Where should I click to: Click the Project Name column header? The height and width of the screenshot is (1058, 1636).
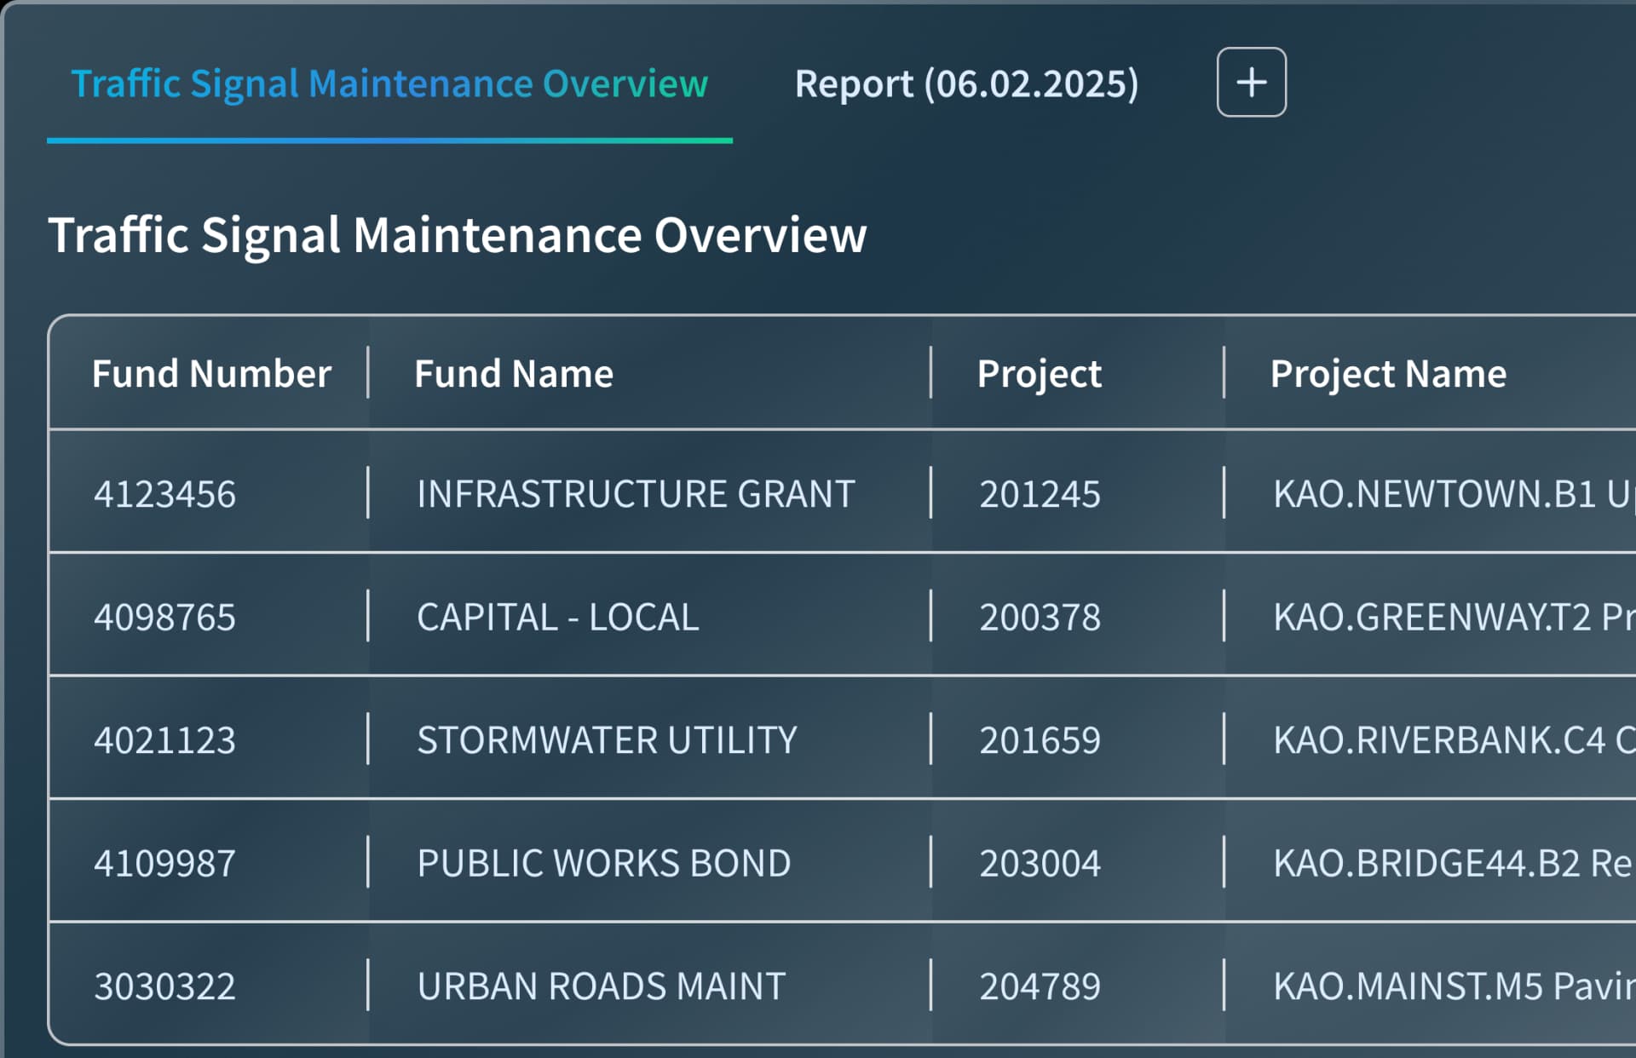click(1387, 374)
